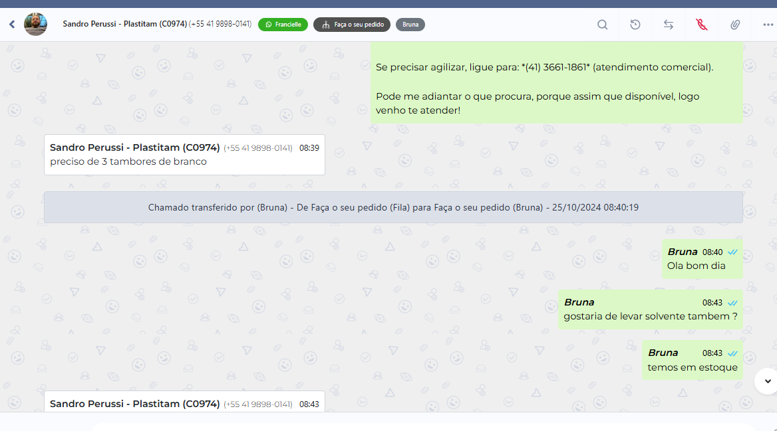Open the chat history clock icon

[635, 25]
